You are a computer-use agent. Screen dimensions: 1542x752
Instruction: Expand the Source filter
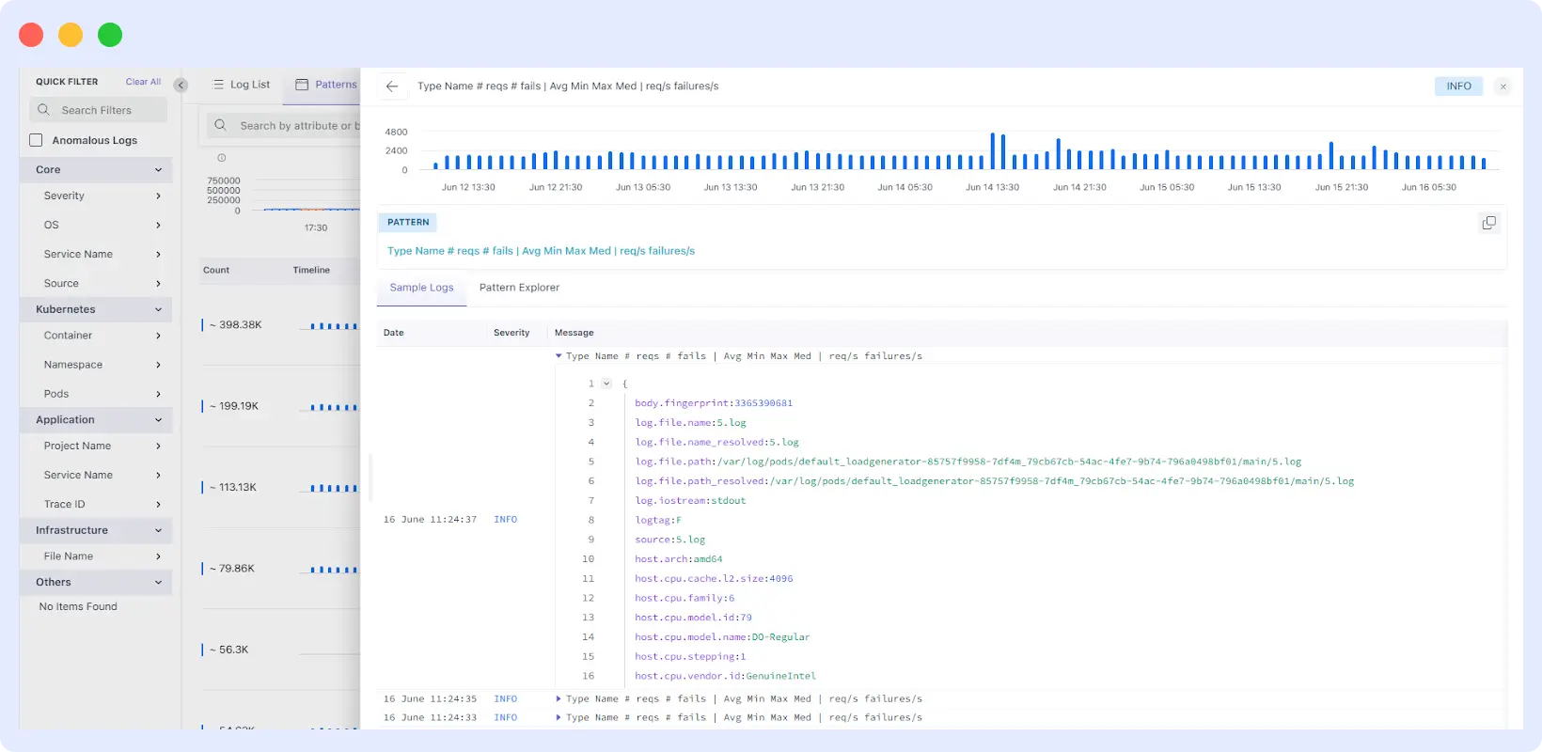click(x=158, y=284)
